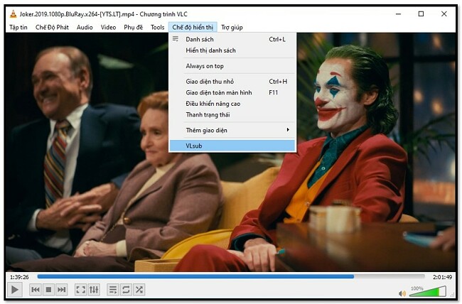Skip to previous media track
This screenshot has height=304, width=462.
click(36, 290)
